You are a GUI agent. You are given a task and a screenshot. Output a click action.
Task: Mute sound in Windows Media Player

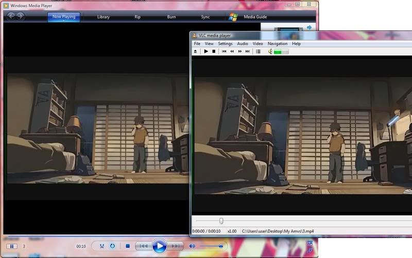coord(192,246)
